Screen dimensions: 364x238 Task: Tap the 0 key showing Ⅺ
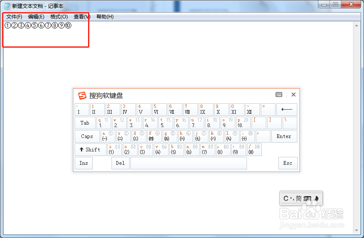237,110
